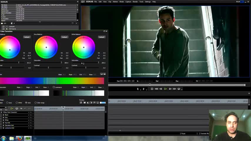Select the Color range picker option
The width and height of the screenshot is (251, 141).
tap(36, 103)
